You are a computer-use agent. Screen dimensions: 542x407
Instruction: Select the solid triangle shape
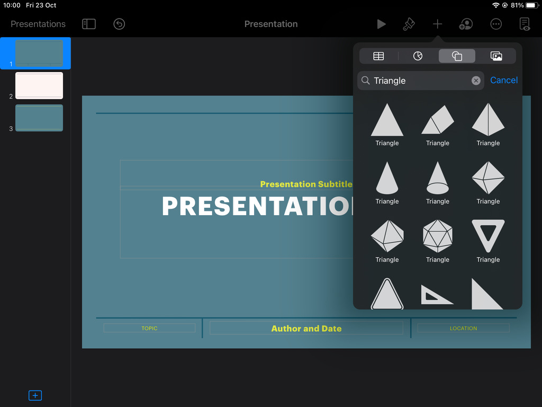[387, 121]
